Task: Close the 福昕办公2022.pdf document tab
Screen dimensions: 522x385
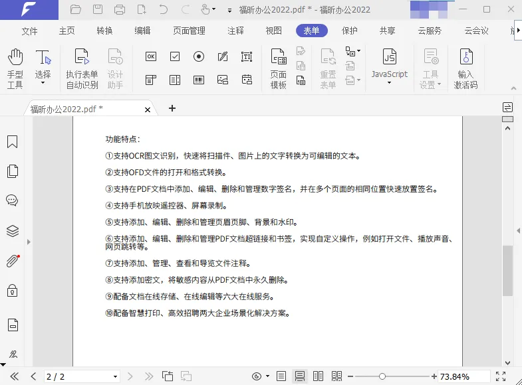Action: [148, 110]
